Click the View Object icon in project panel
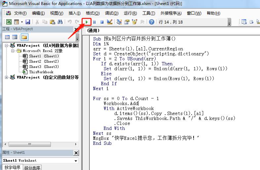Image resolution: width=260 pixels, height=170 pixels. click(x=15, y=37)
